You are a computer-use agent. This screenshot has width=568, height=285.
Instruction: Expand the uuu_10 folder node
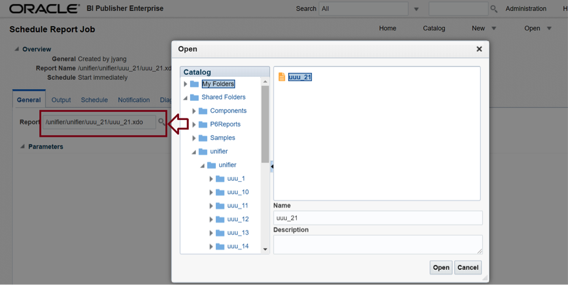tap(211, 192)
